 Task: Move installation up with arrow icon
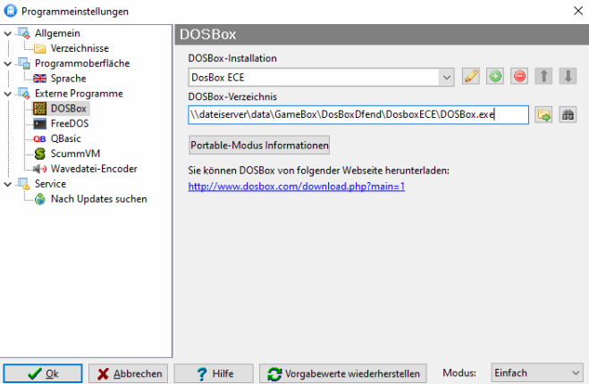tap(543, 77)
